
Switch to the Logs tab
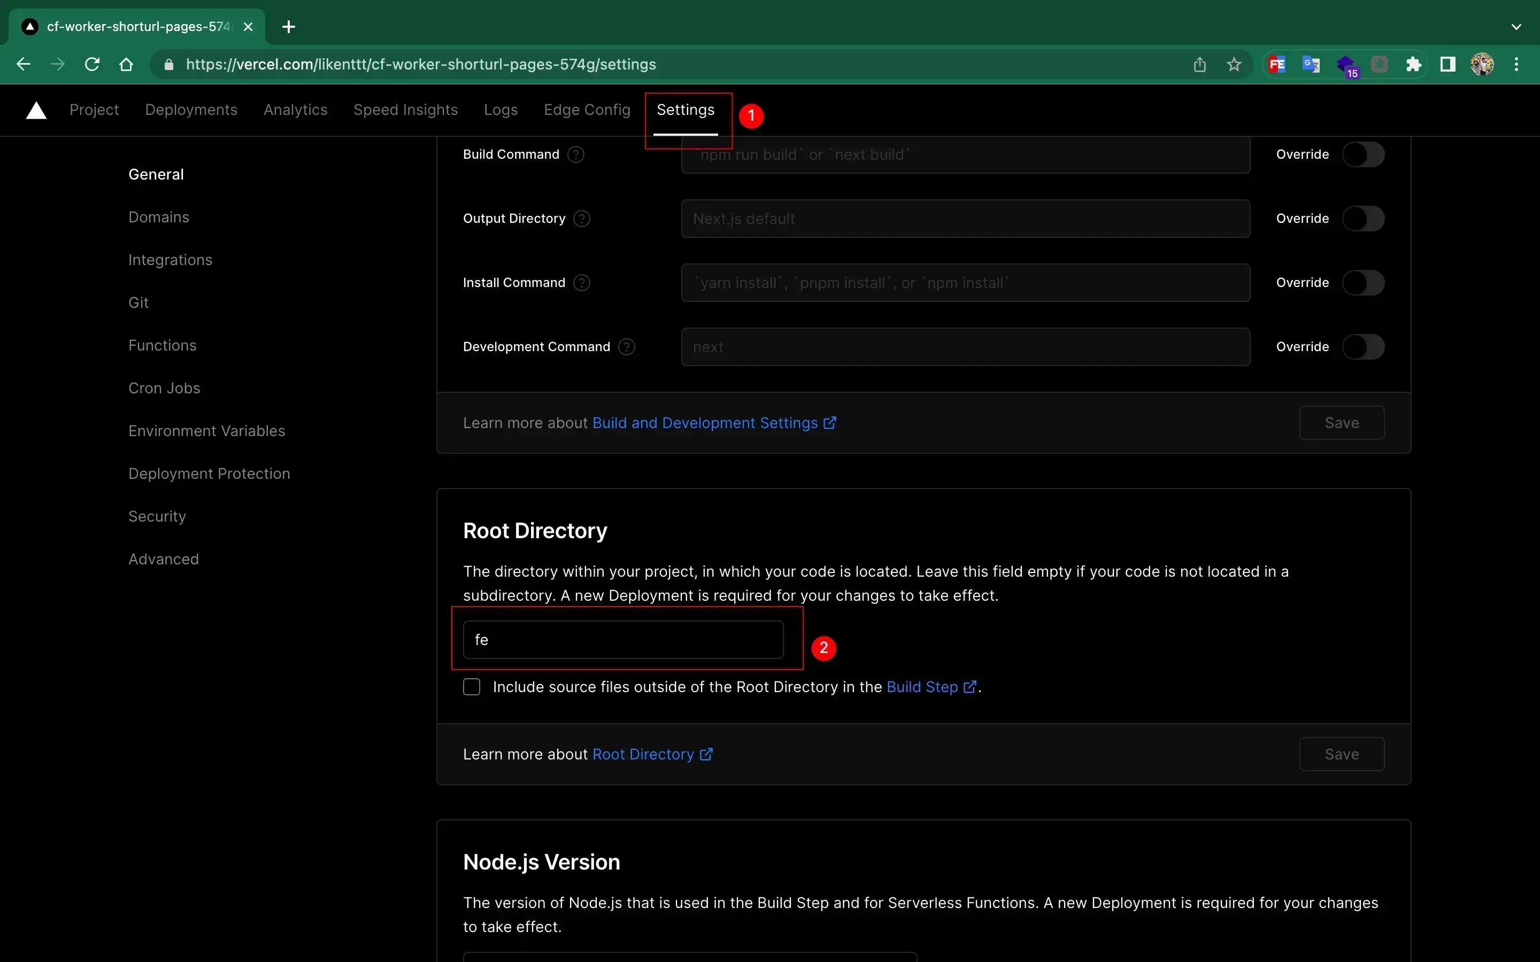pos(500,110)
